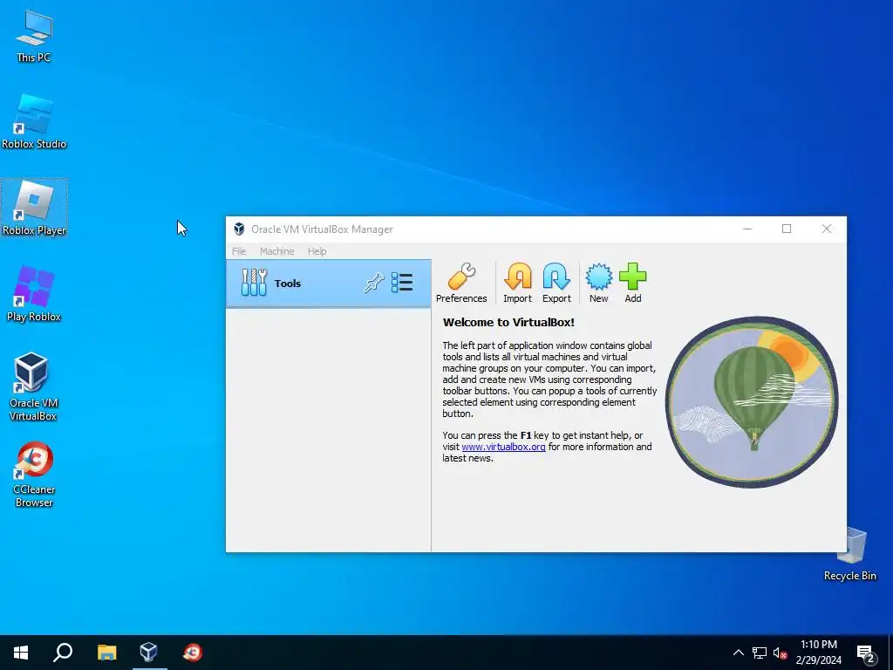Click the pin icon beside Tools

(x=373, y=283)
